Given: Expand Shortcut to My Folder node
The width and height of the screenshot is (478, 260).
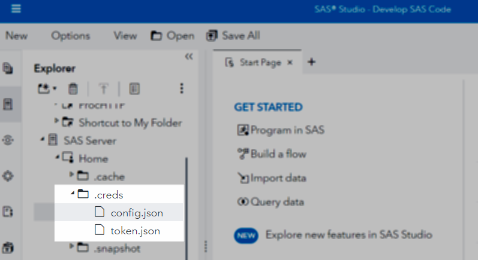Looking at the screenshot, I should point(56,121).
